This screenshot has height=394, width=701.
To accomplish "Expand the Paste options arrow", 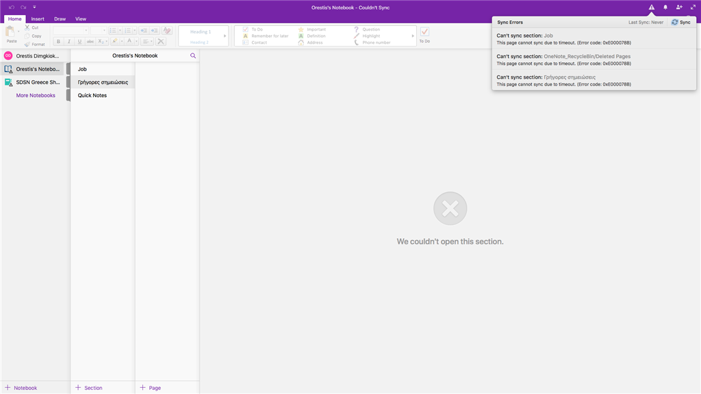I will click(18, 31).
